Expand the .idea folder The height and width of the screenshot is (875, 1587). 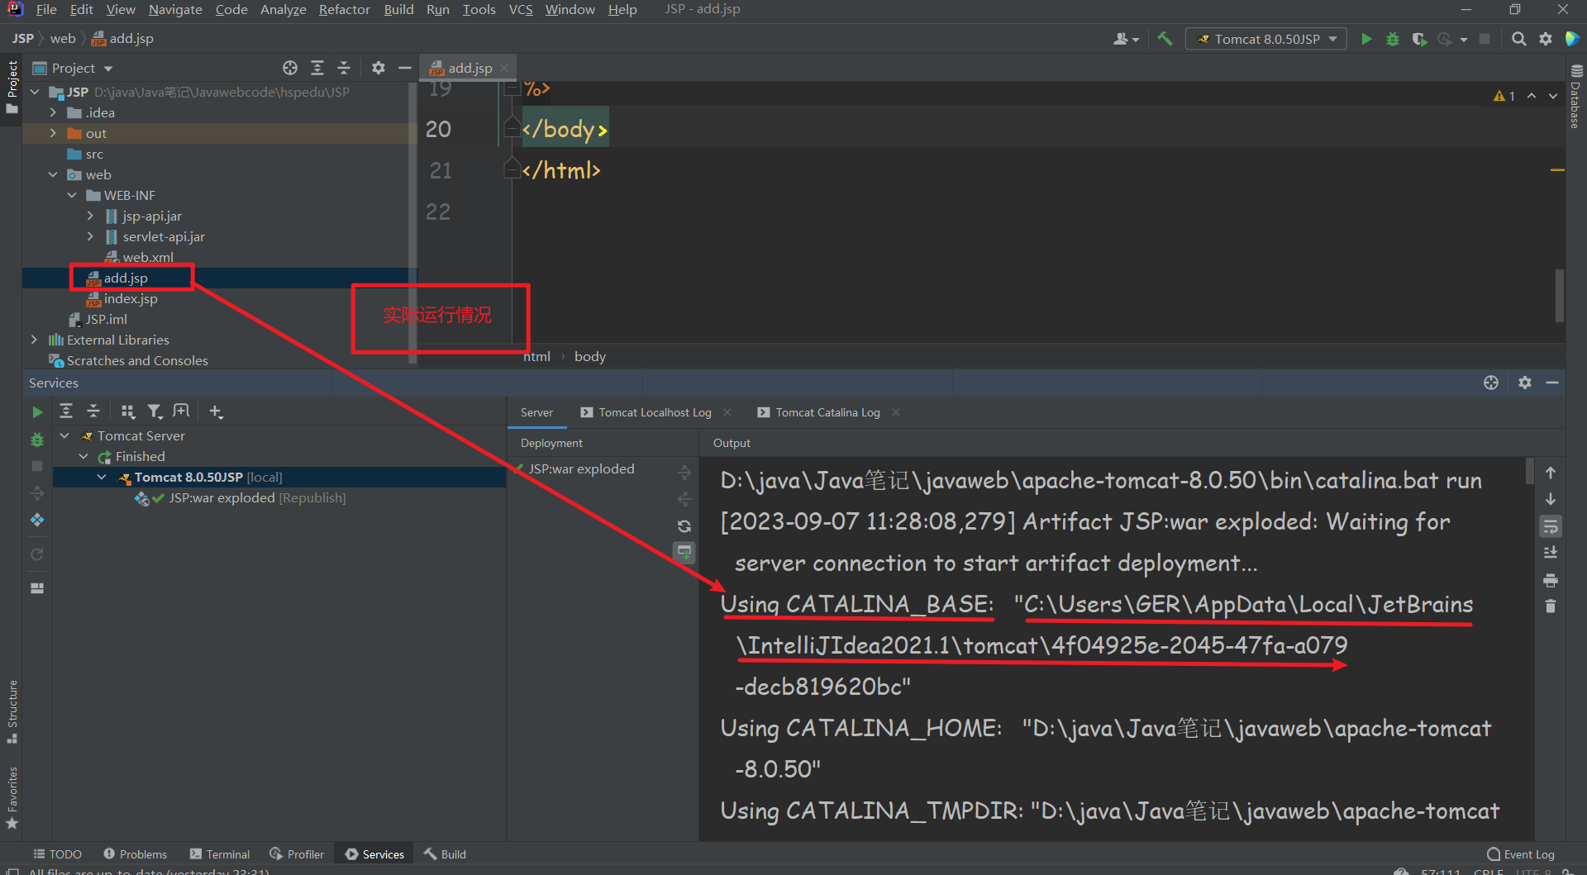[53, 112]
